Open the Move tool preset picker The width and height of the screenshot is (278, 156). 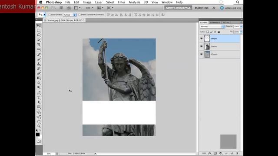(x=44, y=15)
